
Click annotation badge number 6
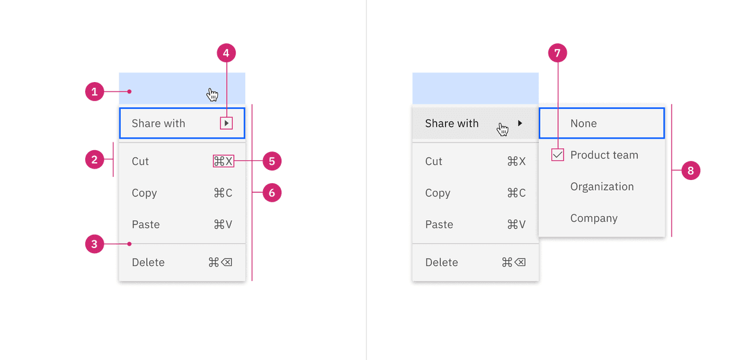coord(272,193)
